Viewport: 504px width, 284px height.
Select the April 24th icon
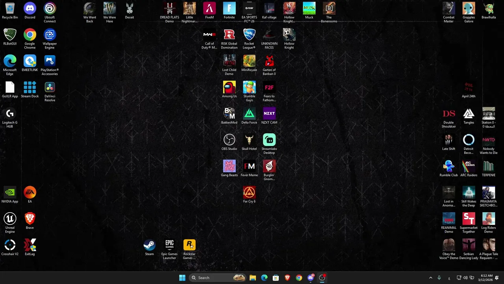tap(469, 90)
